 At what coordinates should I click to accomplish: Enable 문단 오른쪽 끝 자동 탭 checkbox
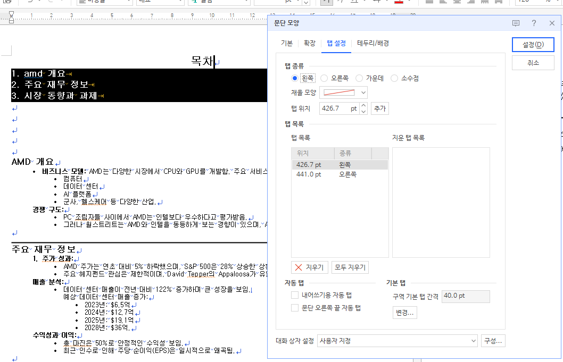(295, 308)
